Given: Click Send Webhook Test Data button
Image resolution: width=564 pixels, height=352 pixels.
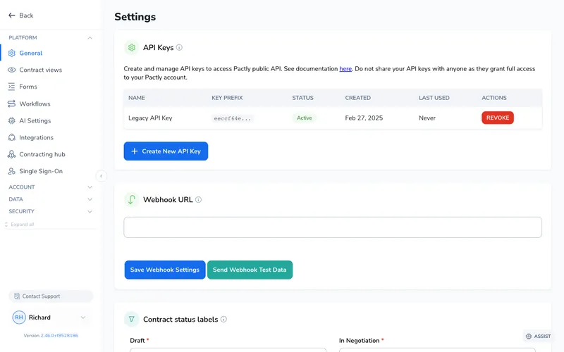Looking at the screenshot, I should point(250,270).
